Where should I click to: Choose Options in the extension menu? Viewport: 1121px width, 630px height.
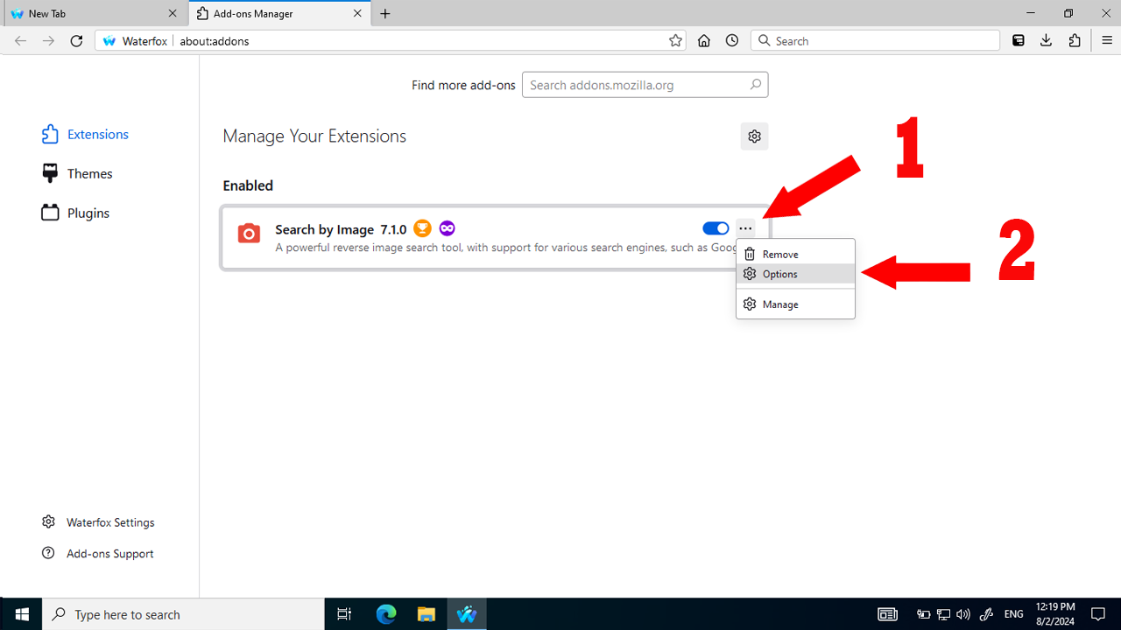tap(795, 274)
